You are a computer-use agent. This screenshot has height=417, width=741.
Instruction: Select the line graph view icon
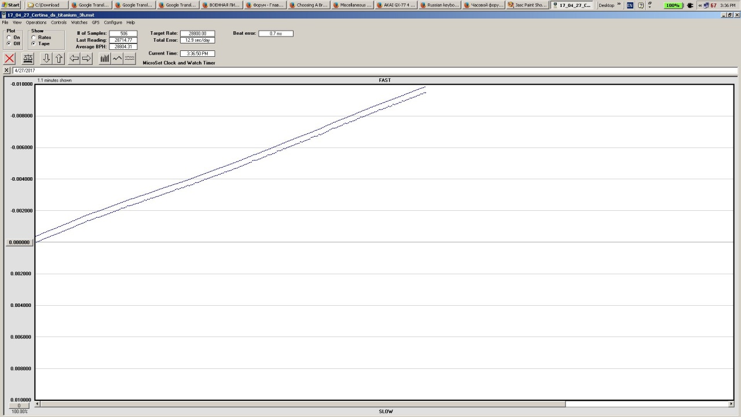coord(118,58)
